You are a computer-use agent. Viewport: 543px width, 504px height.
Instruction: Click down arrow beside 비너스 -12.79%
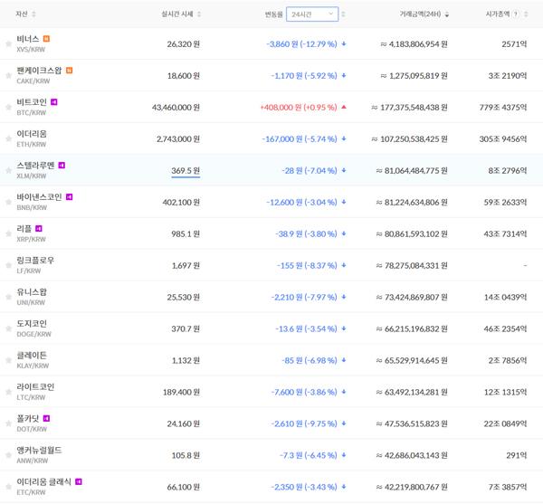(x=344, y=44)
